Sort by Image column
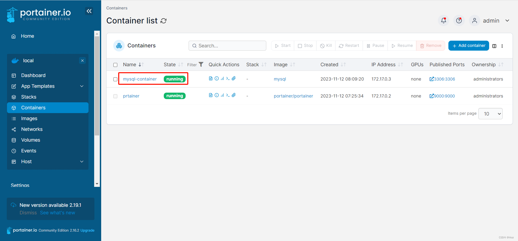The width and height of the screenshot is (518, 241). tap(284, 65)
